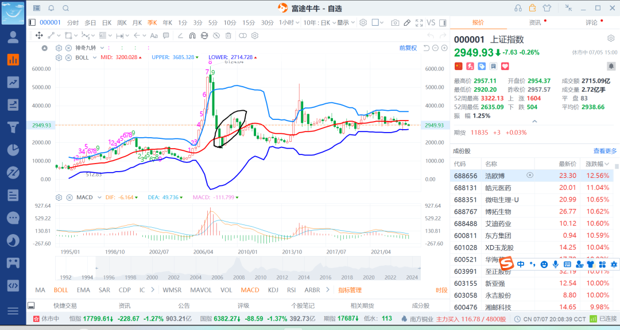620x330 pixels.
Task: Toggle the price alert bell for 000001
Action: pos(611,66)
